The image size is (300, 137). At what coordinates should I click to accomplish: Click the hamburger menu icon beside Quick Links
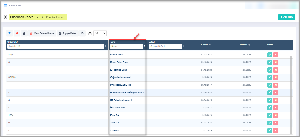pos(5,6)
